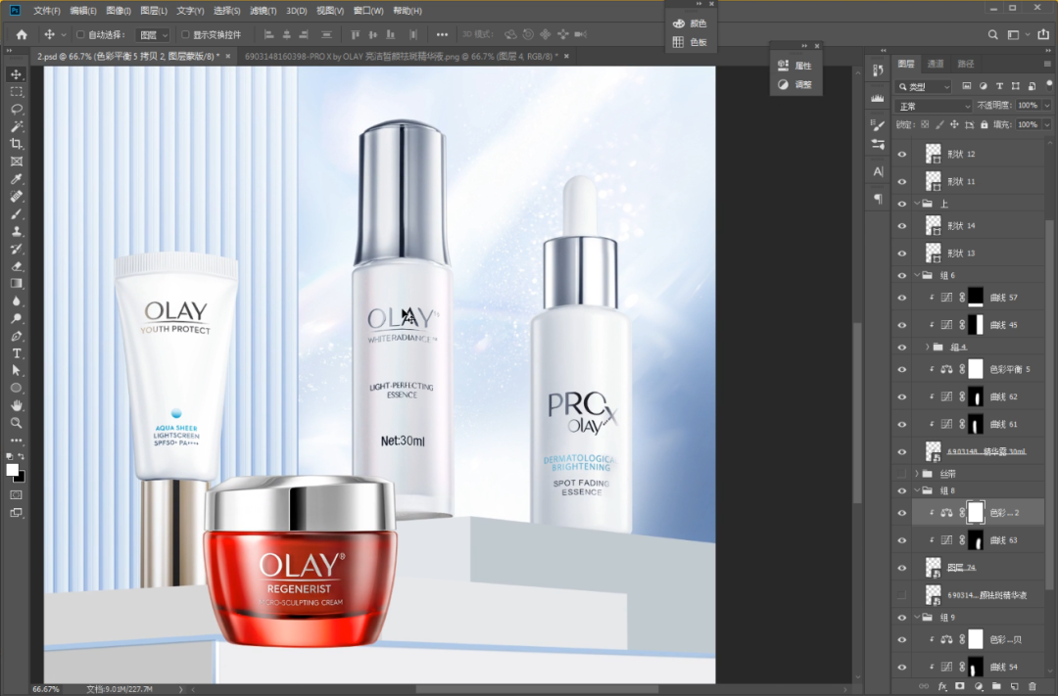This screenshot has height=696, width=1058.
Task: Collapse the 组 6 group
Action: click(x=917, y=275)
